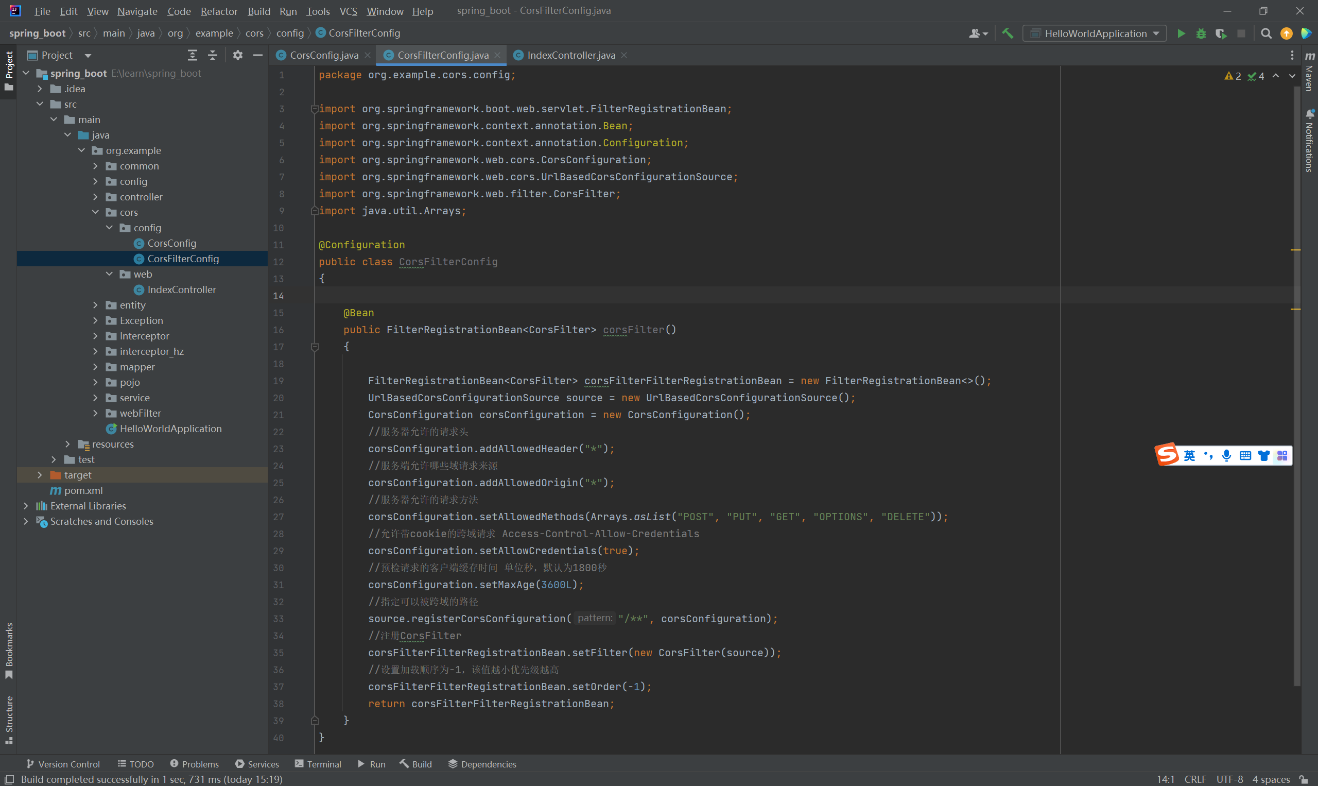
Task: Click the Expand All icon in Project panel
Action: (x=193, y=55)
